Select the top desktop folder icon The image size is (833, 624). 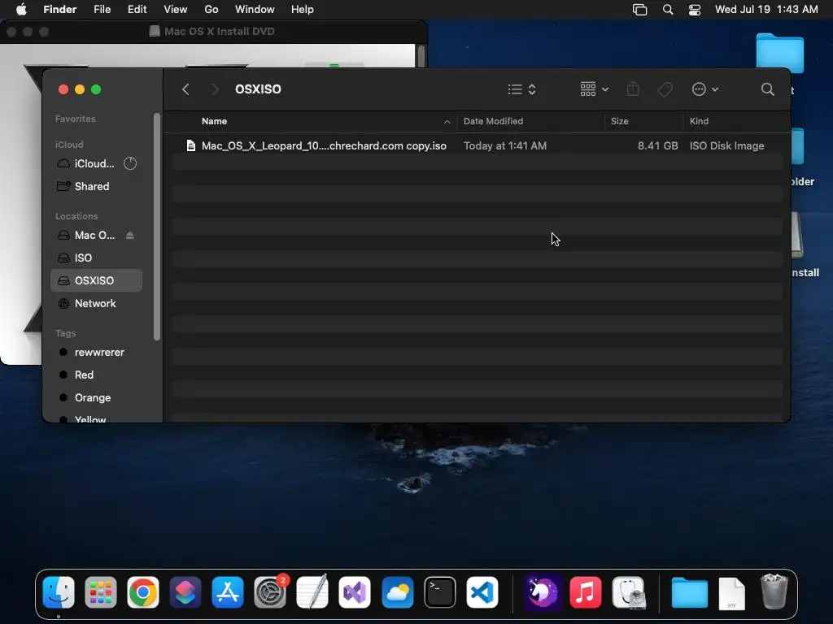[x=780, y=53]
